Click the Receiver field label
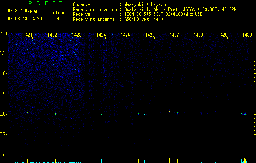Viewport: 256px width, 163px height. [83, 14]
